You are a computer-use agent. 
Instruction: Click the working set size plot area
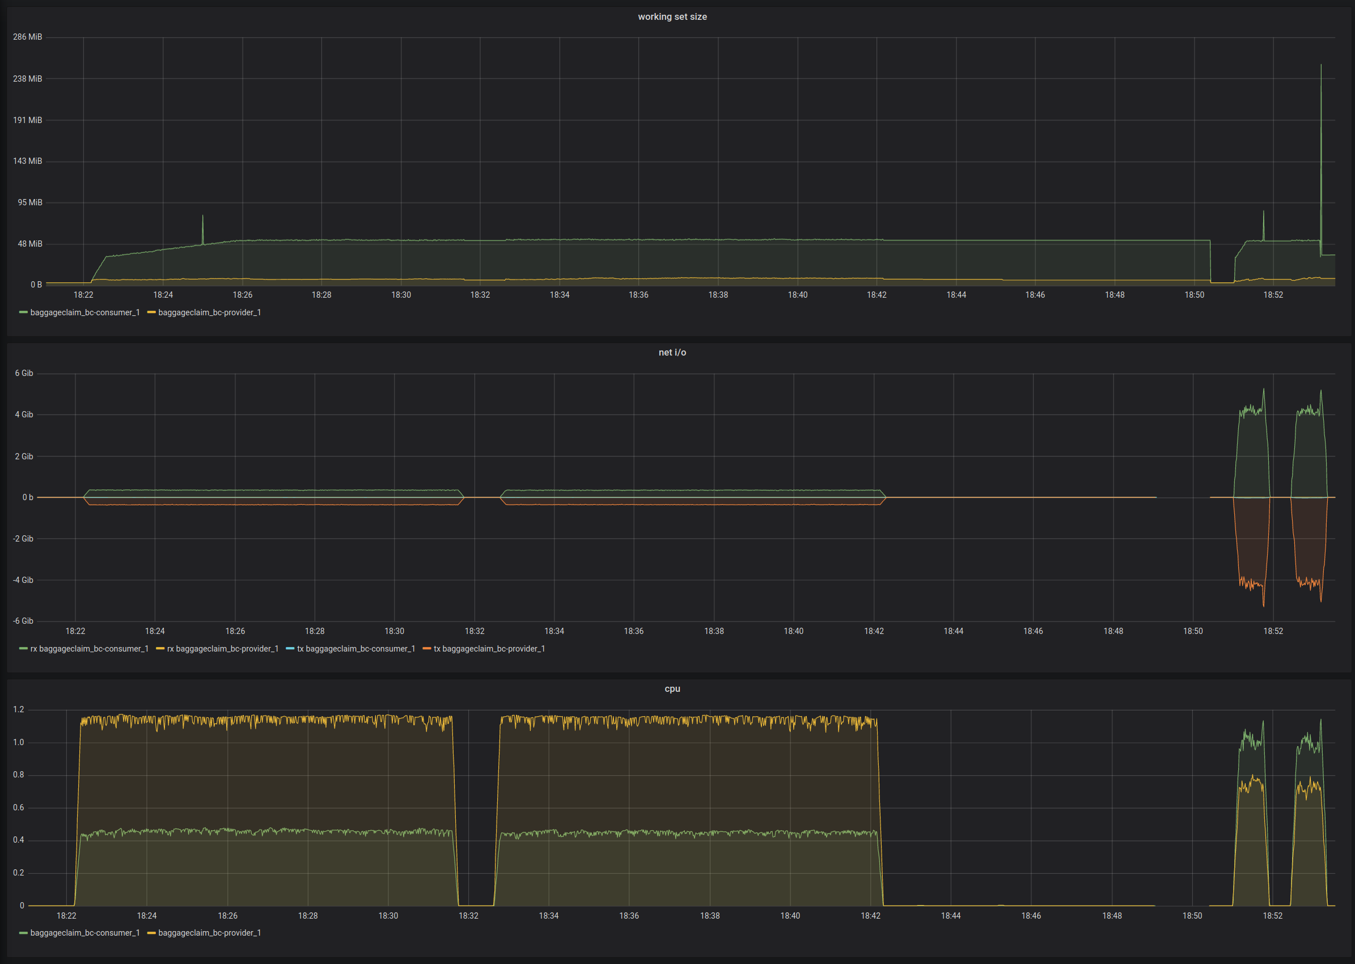pyautogui.click(x=653, y=166)
